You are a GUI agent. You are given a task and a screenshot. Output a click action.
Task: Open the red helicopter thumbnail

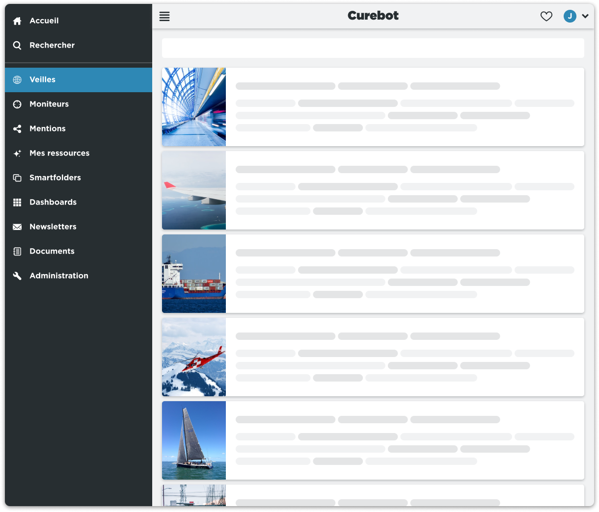point(194,357)
